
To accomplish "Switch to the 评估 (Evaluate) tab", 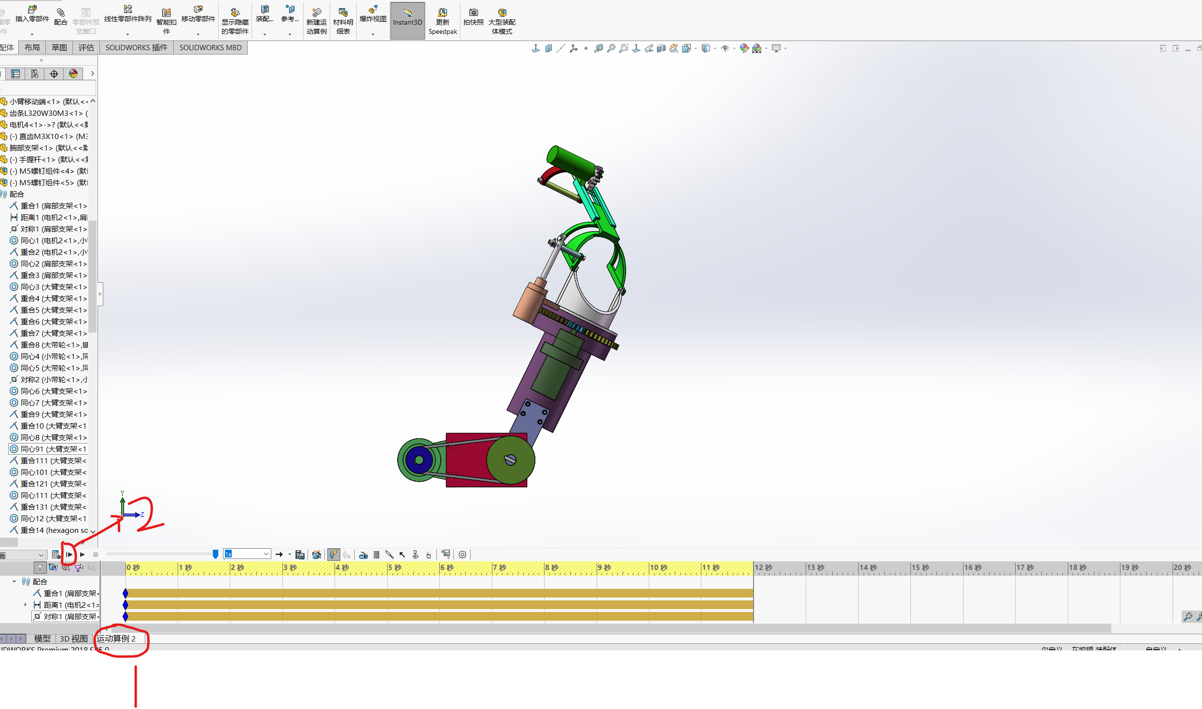I will [86, 47].
